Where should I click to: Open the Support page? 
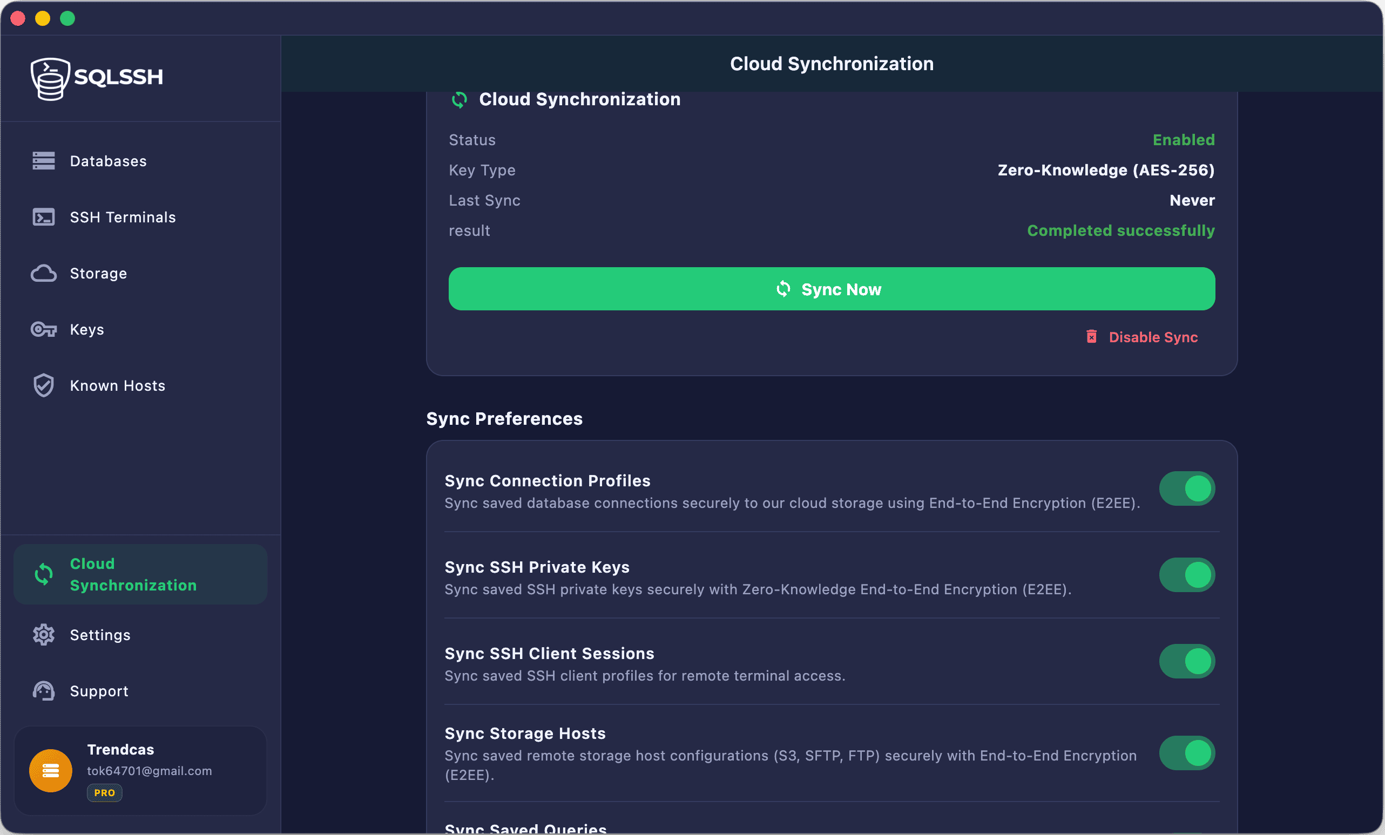(x=140, y=691)
